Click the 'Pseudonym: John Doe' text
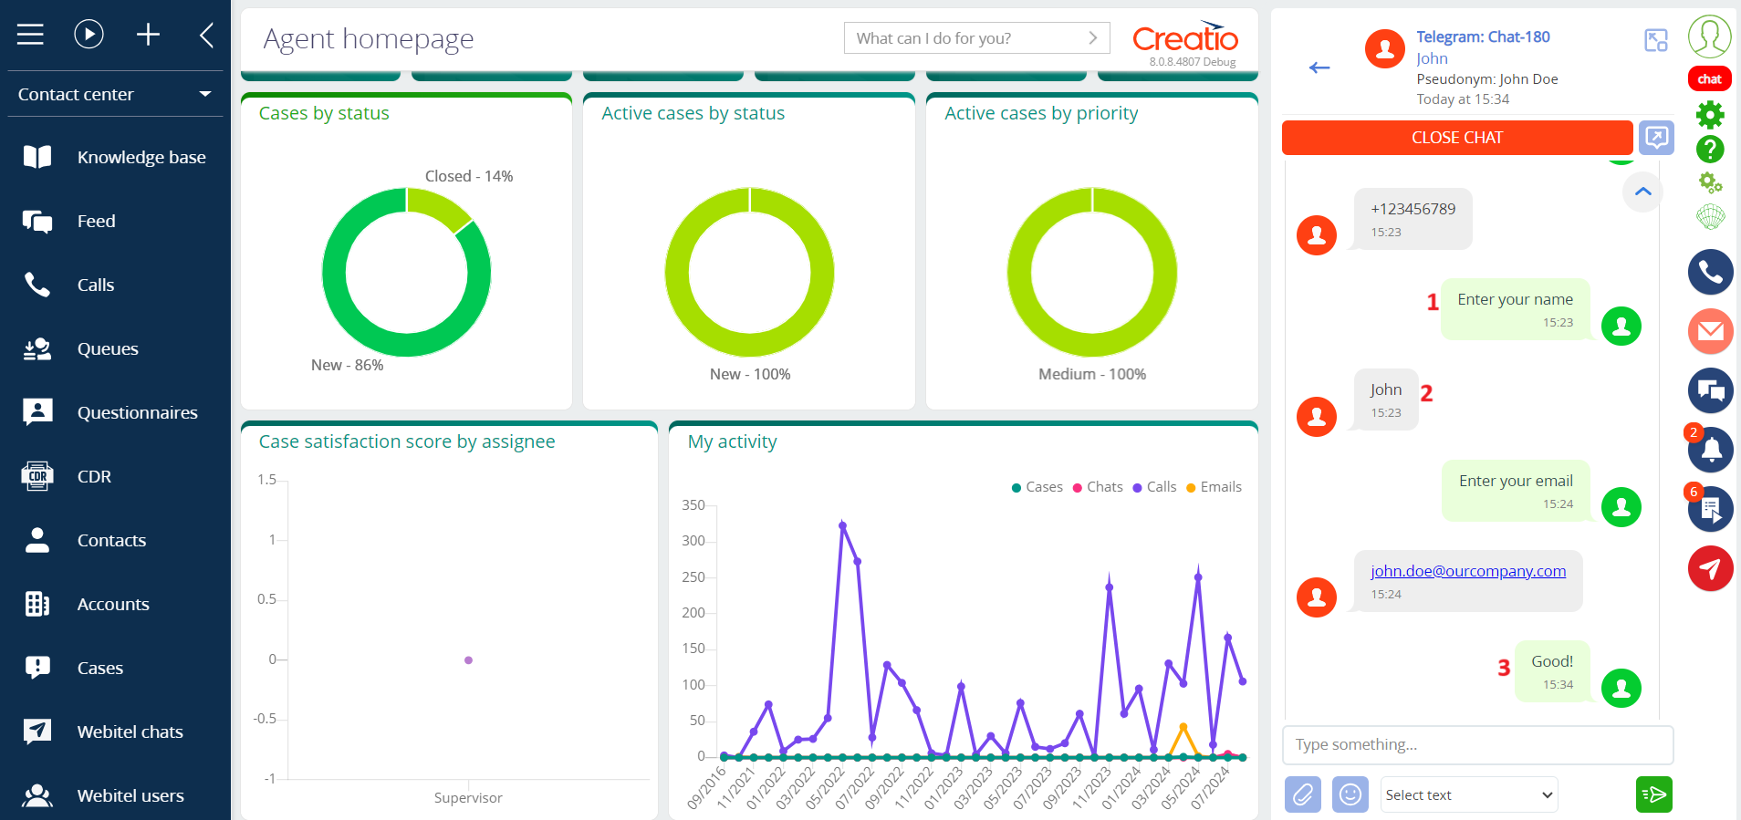Viewport: 1741px width, 820px height. click(1487, 79)
